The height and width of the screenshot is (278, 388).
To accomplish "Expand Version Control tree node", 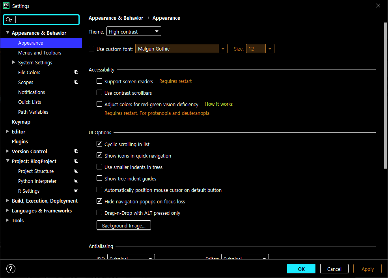I will click(7, 151).
